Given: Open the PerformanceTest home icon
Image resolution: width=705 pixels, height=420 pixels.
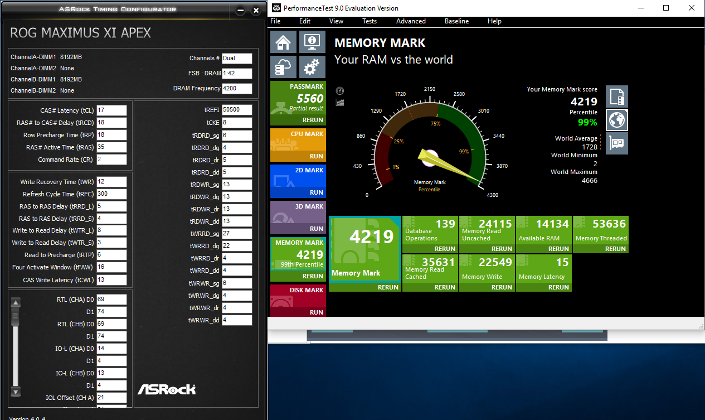Looking at the screenshot, I should tap(283, 41).
